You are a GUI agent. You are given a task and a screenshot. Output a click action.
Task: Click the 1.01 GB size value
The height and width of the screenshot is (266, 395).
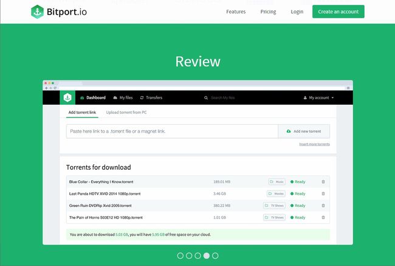coord(219,217)
